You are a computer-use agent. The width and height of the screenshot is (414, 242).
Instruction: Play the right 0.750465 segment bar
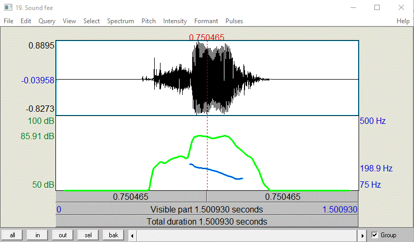[283, 197]
